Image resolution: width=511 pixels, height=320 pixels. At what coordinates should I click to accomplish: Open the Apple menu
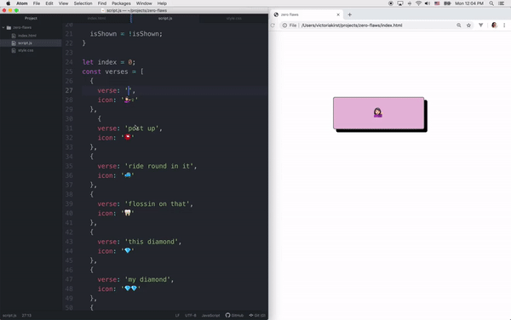[x=8, y=3]
